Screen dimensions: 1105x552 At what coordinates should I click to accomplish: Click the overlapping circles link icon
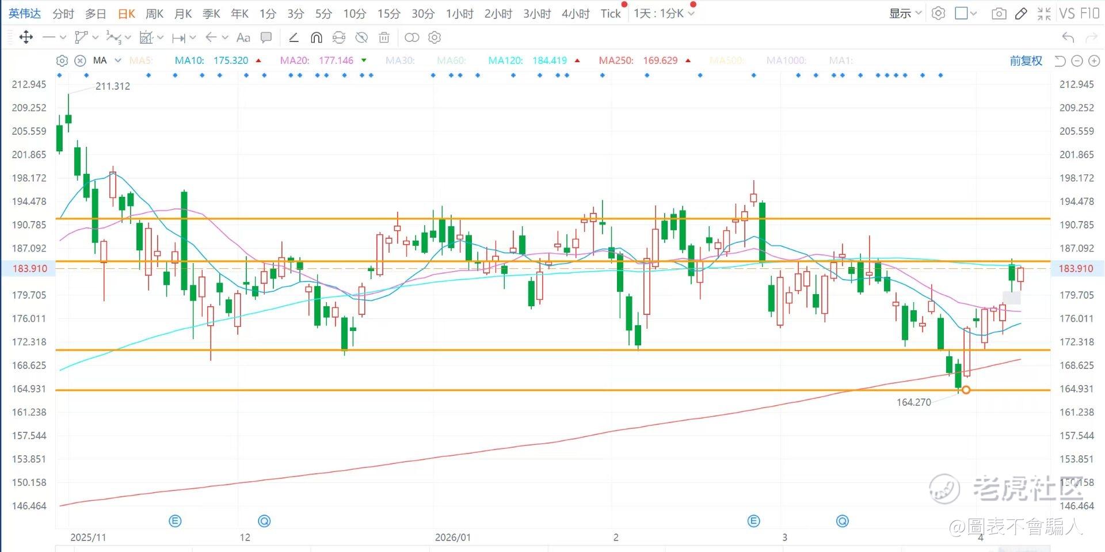coord(412,37)
